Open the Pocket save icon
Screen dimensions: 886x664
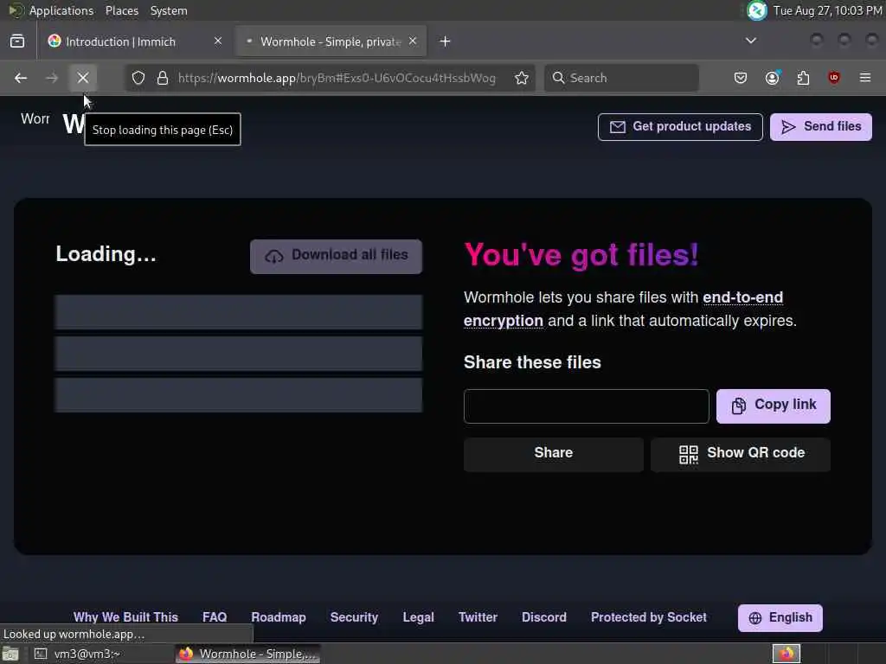click(741, 78)
